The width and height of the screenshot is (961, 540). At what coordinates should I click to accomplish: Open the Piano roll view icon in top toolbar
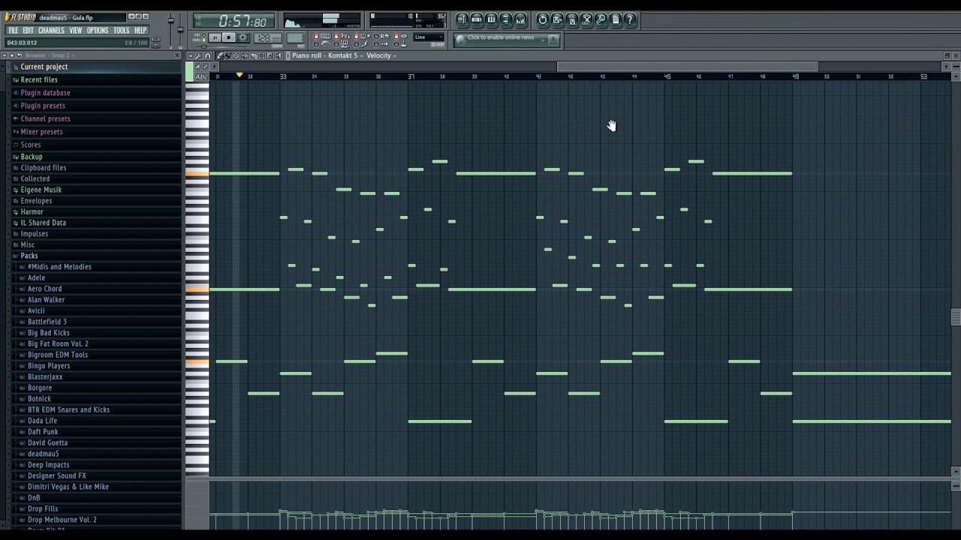[x=491, y=19]
